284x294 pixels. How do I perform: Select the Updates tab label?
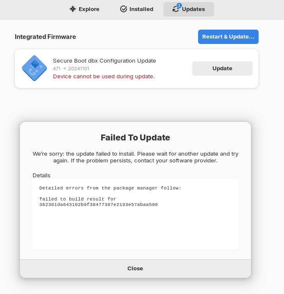point(193,9)
